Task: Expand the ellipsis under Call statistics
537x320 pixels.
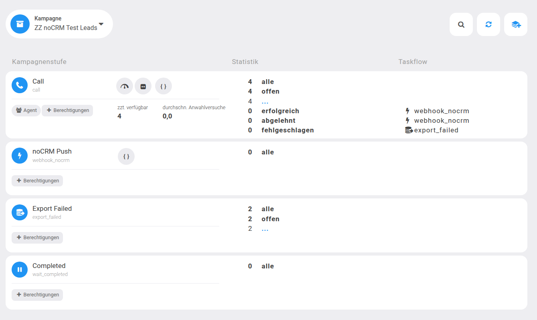Action: point(265,102)
